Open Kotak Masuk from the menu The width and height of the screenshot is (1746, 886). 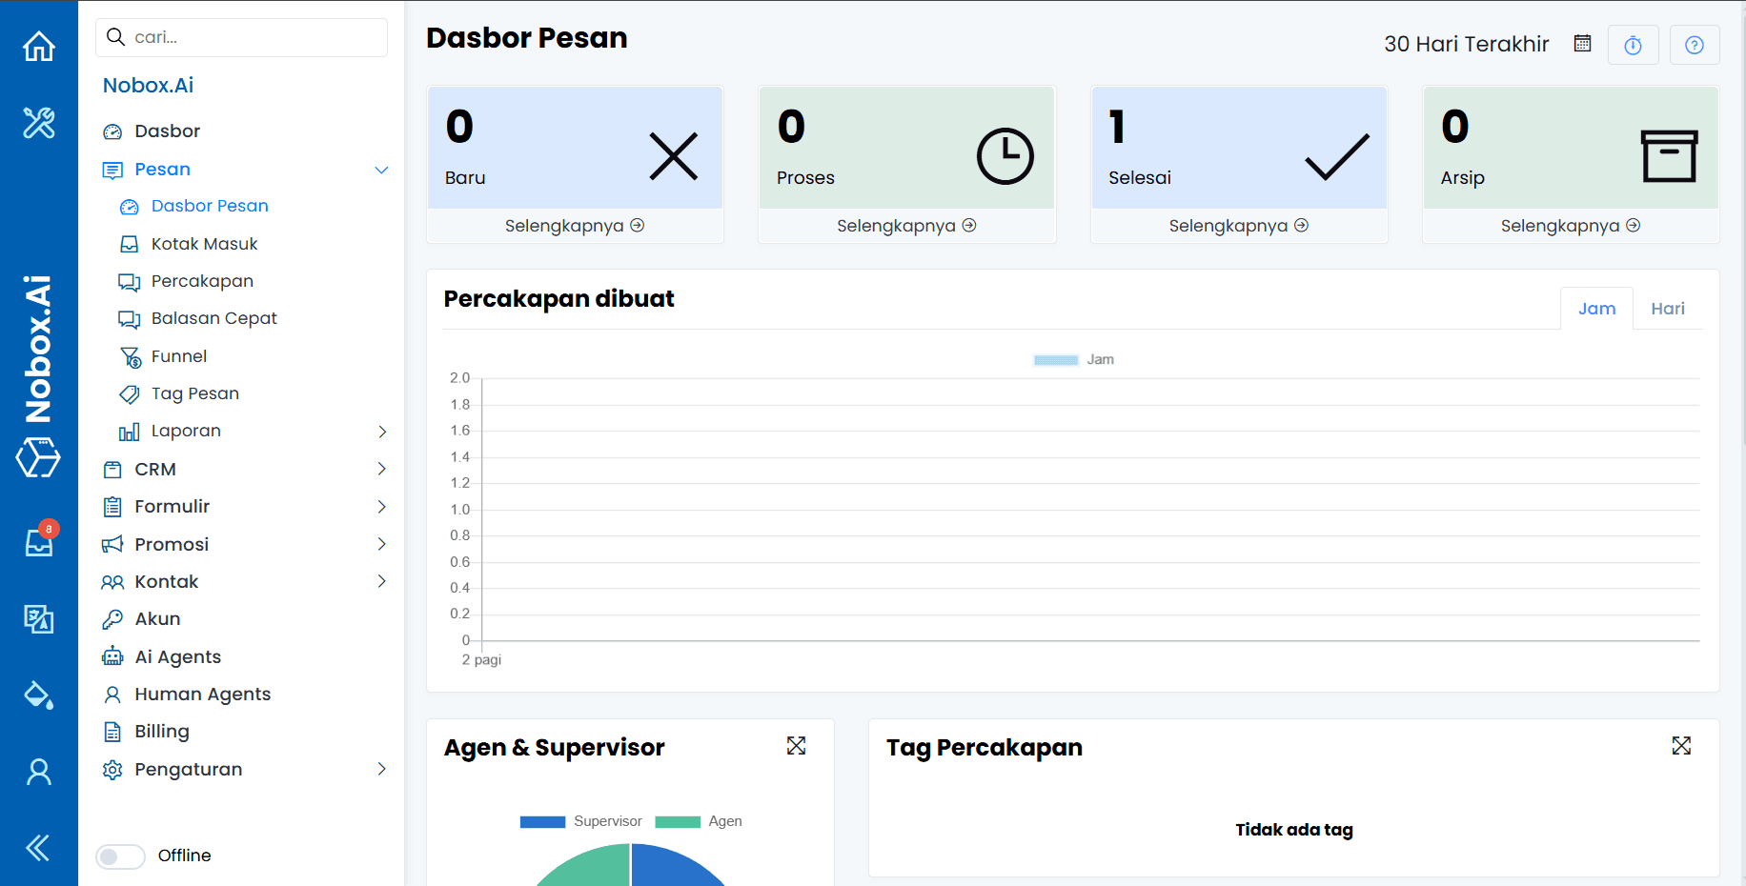coord(203,243)
